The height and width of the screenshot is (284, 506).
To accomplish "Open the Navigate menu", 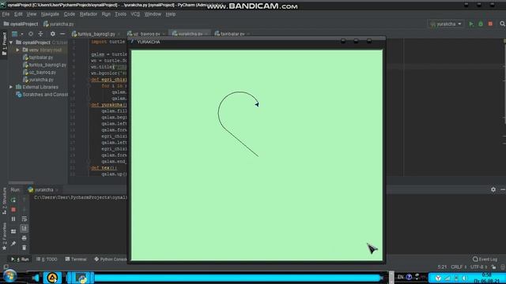I will pyautogui.click(x=50, y=14).
